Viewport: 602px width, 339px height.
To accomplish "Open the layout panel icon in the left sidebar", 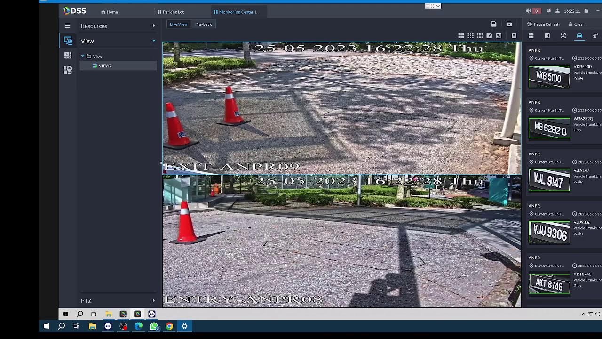I will click(x=68, y=56).
